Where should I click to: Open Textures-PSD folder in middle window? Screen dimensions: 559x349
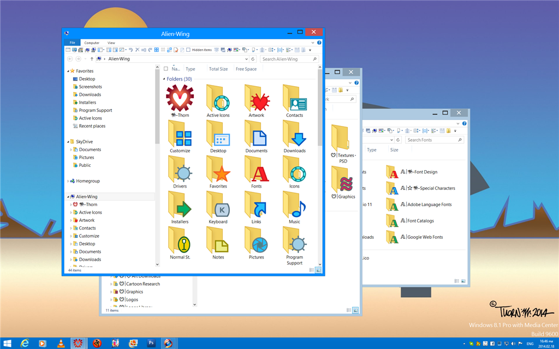click(x=343, y=143)
